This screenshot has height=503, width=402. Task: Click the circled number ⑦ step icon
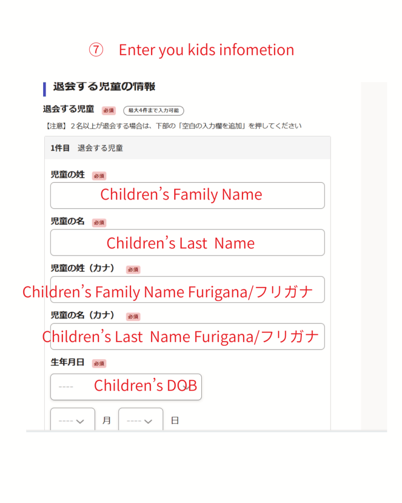(x=96, y=50)
